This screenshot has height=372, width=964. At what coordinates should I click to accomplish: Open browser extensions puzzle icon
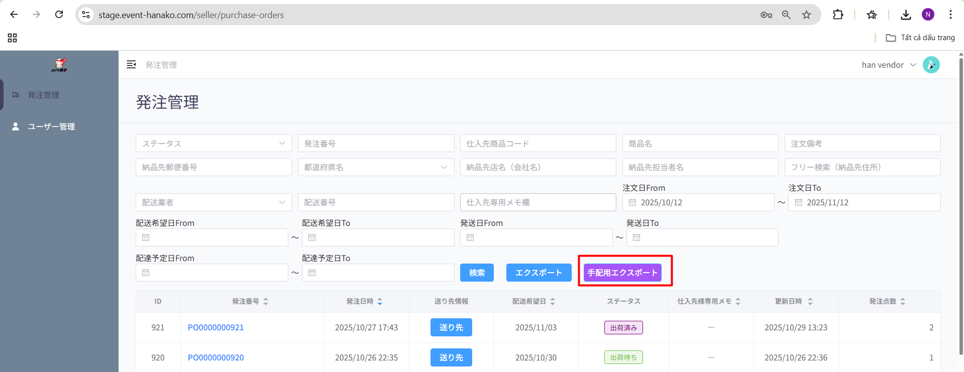[837, 15]
